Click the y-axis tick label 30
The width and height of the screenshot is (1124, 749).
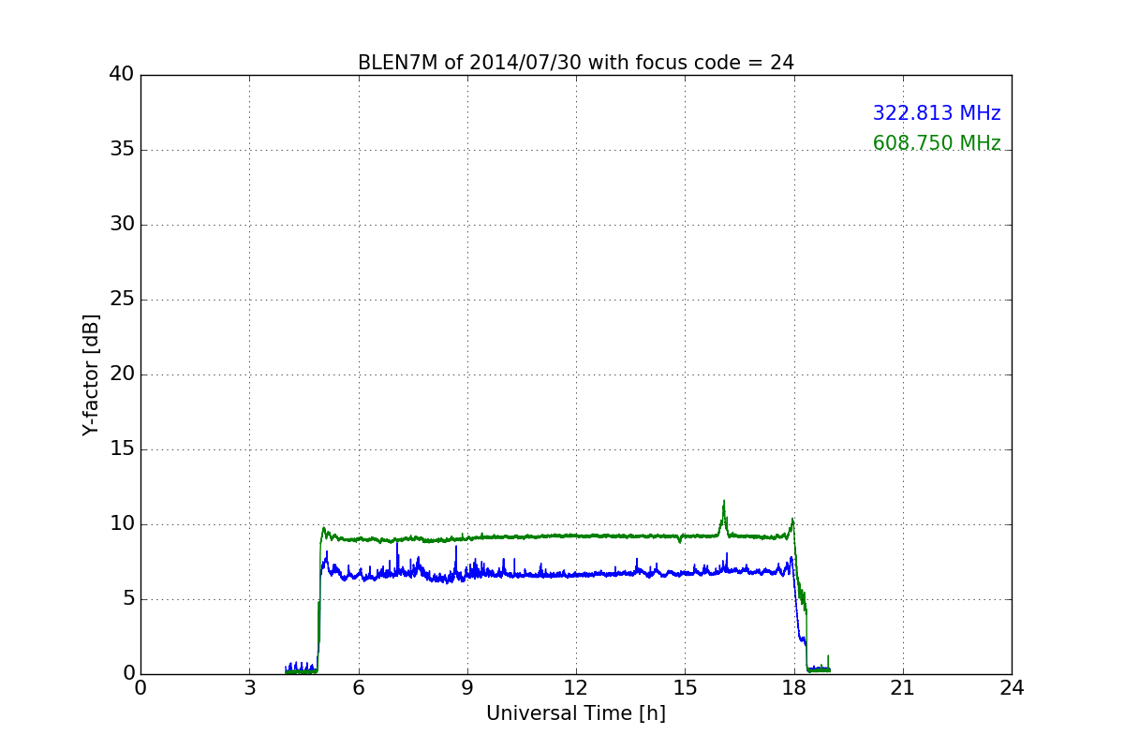[x=122, y=225]
